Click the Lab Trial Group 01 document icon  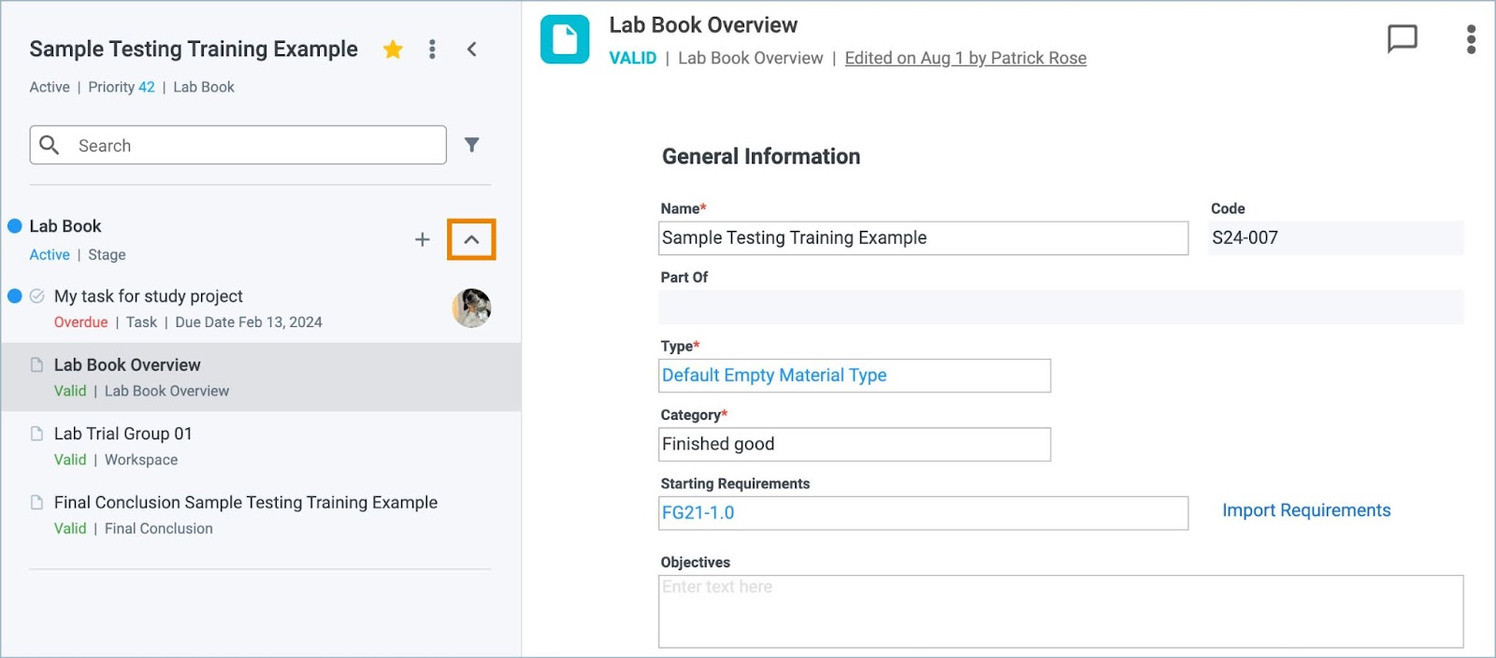click(37, 434)
